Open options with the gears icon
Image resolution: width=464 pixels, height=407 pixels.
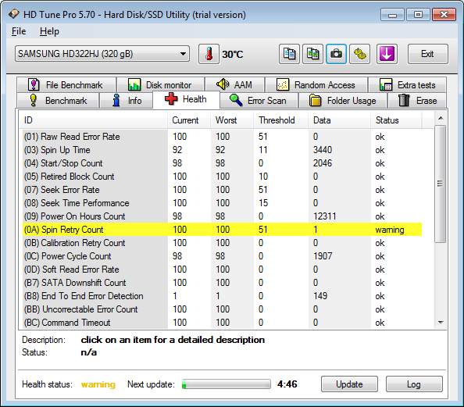(359, 54)
